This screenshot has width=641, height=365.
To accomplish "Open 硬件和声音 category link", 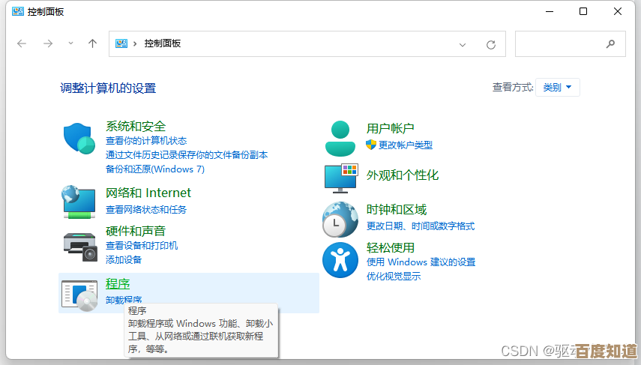I will point(136,231).
